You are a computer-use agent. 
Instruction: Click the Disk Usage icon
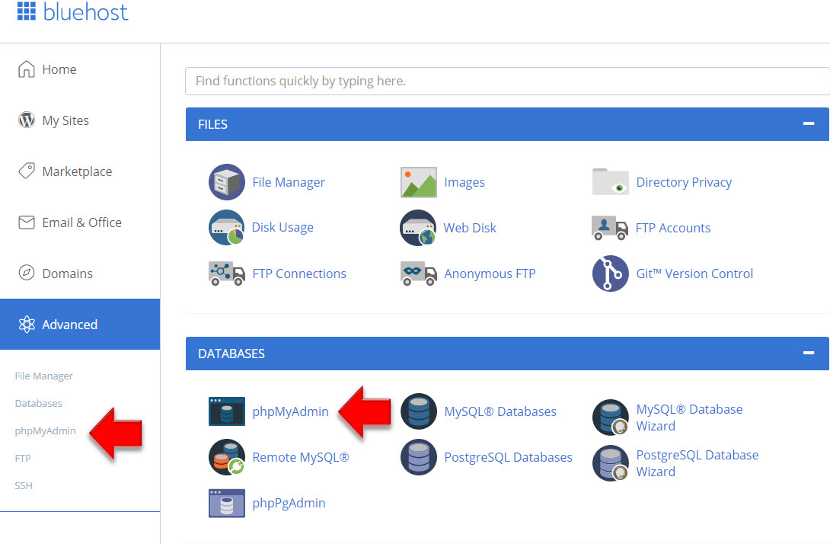227,228
